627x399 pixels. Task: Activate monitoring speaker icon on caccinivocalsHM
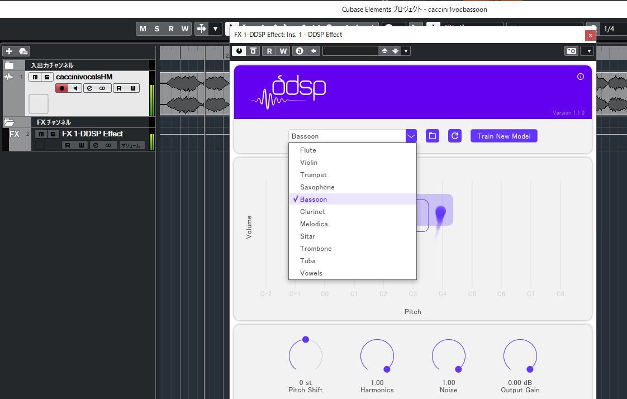coord(75,88)
